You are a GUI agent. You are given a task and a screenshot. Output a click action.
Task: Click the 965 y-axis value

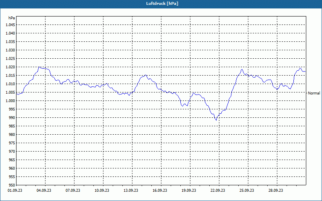(12, 160)
